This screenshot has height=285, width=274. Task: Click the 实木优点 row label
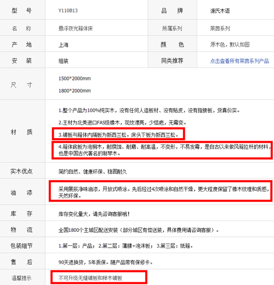(21, 171)
